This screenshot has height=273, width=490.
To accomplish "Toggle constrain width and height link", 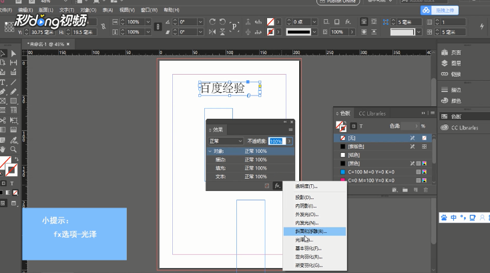I will pos(103,27).
